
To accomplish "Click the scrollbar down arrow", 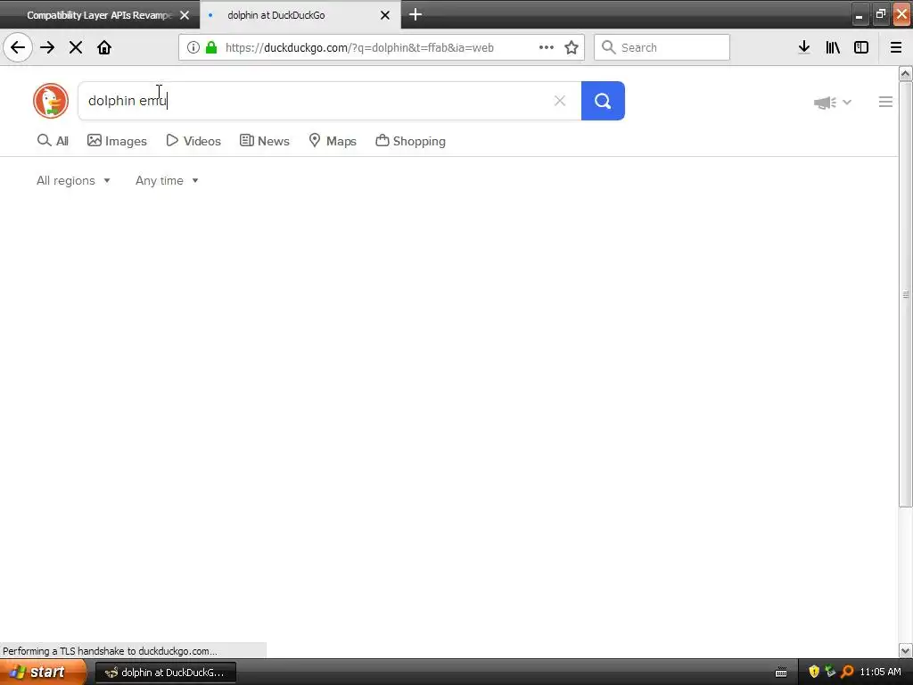I will pos(905,650).
